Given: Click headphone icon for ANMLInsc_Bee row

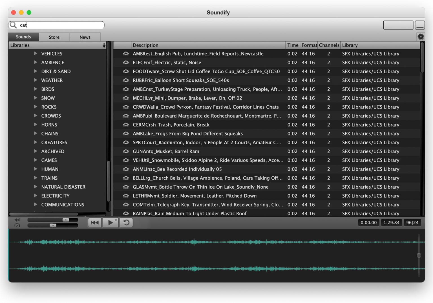Looking at the screenshot, I should (126, 169).
